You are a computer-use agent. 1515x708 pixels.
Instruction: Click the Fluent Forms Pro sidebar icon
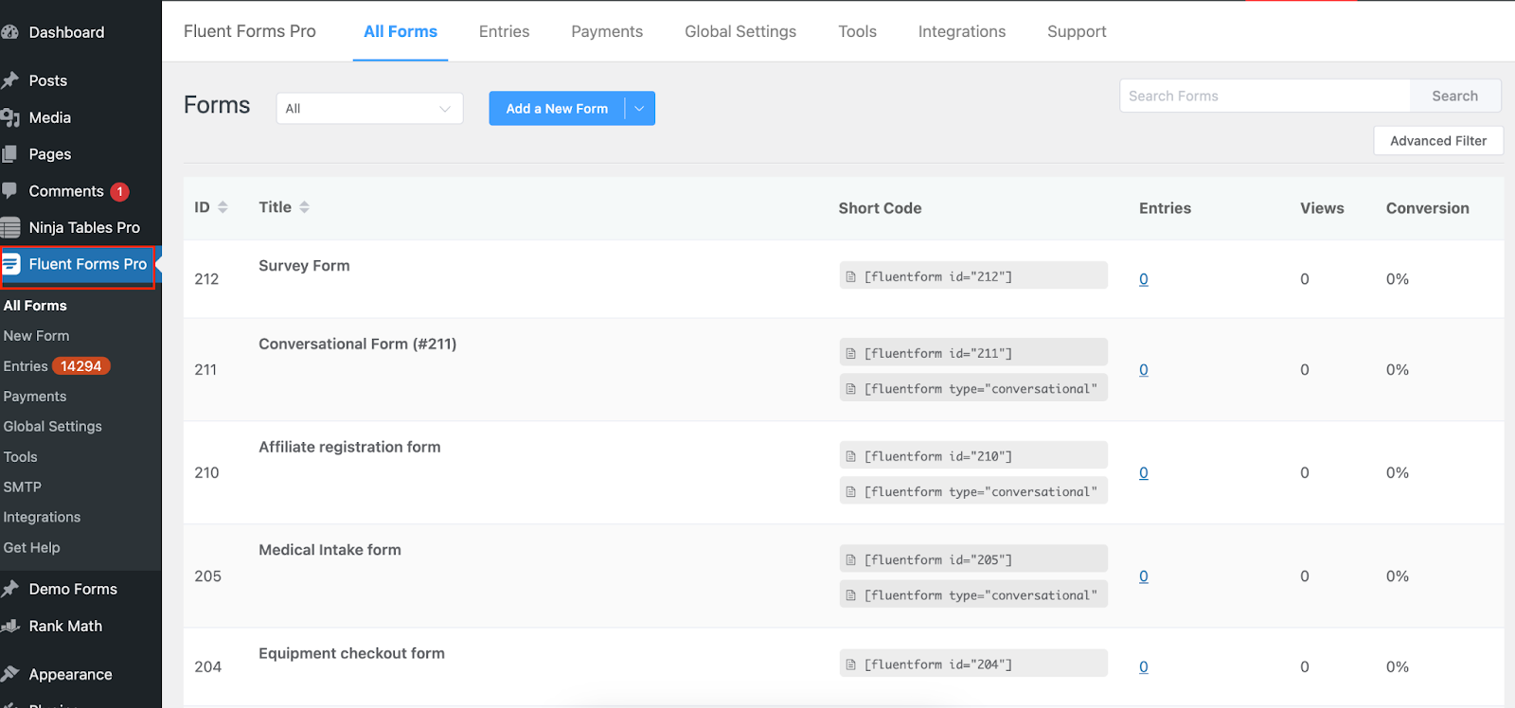tap(10, 264)
